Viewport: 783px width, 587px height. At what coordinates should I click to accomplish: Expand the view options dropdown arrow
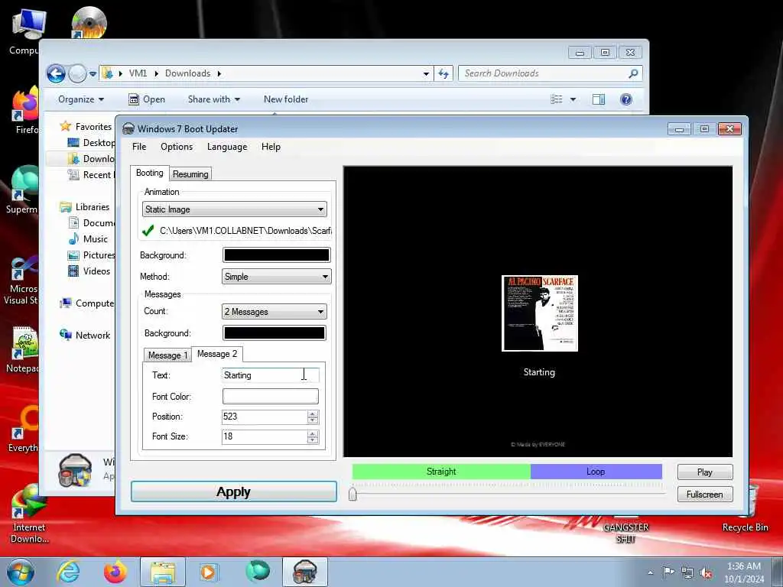click(573, 99)
